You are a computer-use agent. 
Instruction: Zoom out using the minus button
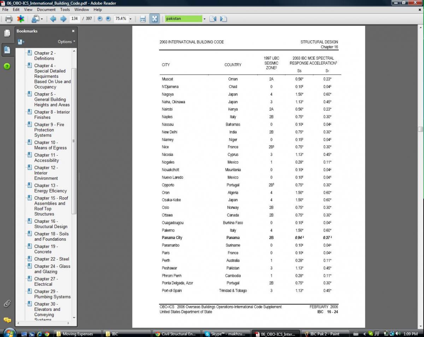tap(100, 19)
